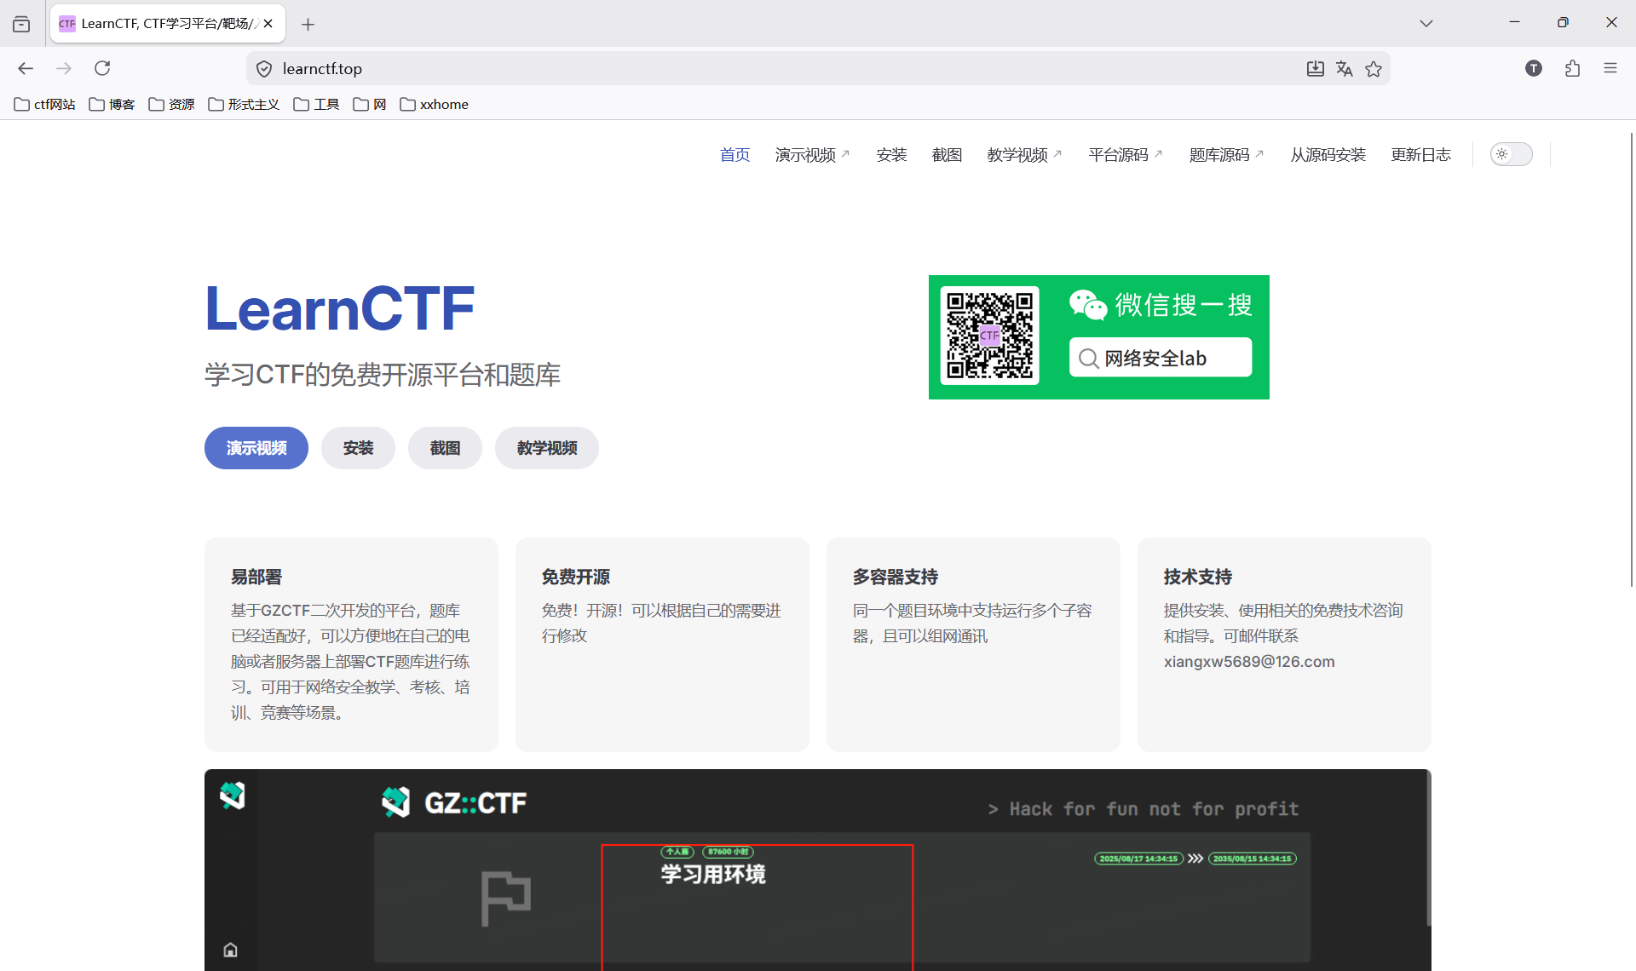The image size is (1636, 971).
Task: Click the 网络安全lab search box in banner
Action: [1161, 358]
